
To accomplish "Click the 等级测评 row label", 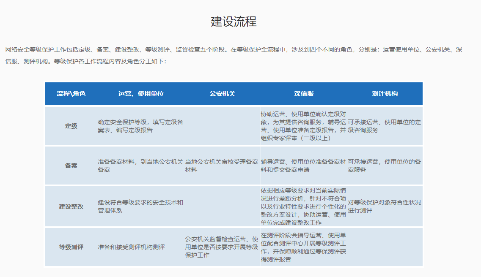I will (71, 247).
